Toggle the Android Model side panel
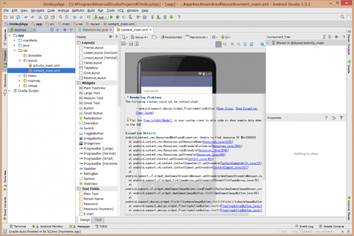Image resolution: width=354 pixels, height=236 pixels. (x=349, y=208)
